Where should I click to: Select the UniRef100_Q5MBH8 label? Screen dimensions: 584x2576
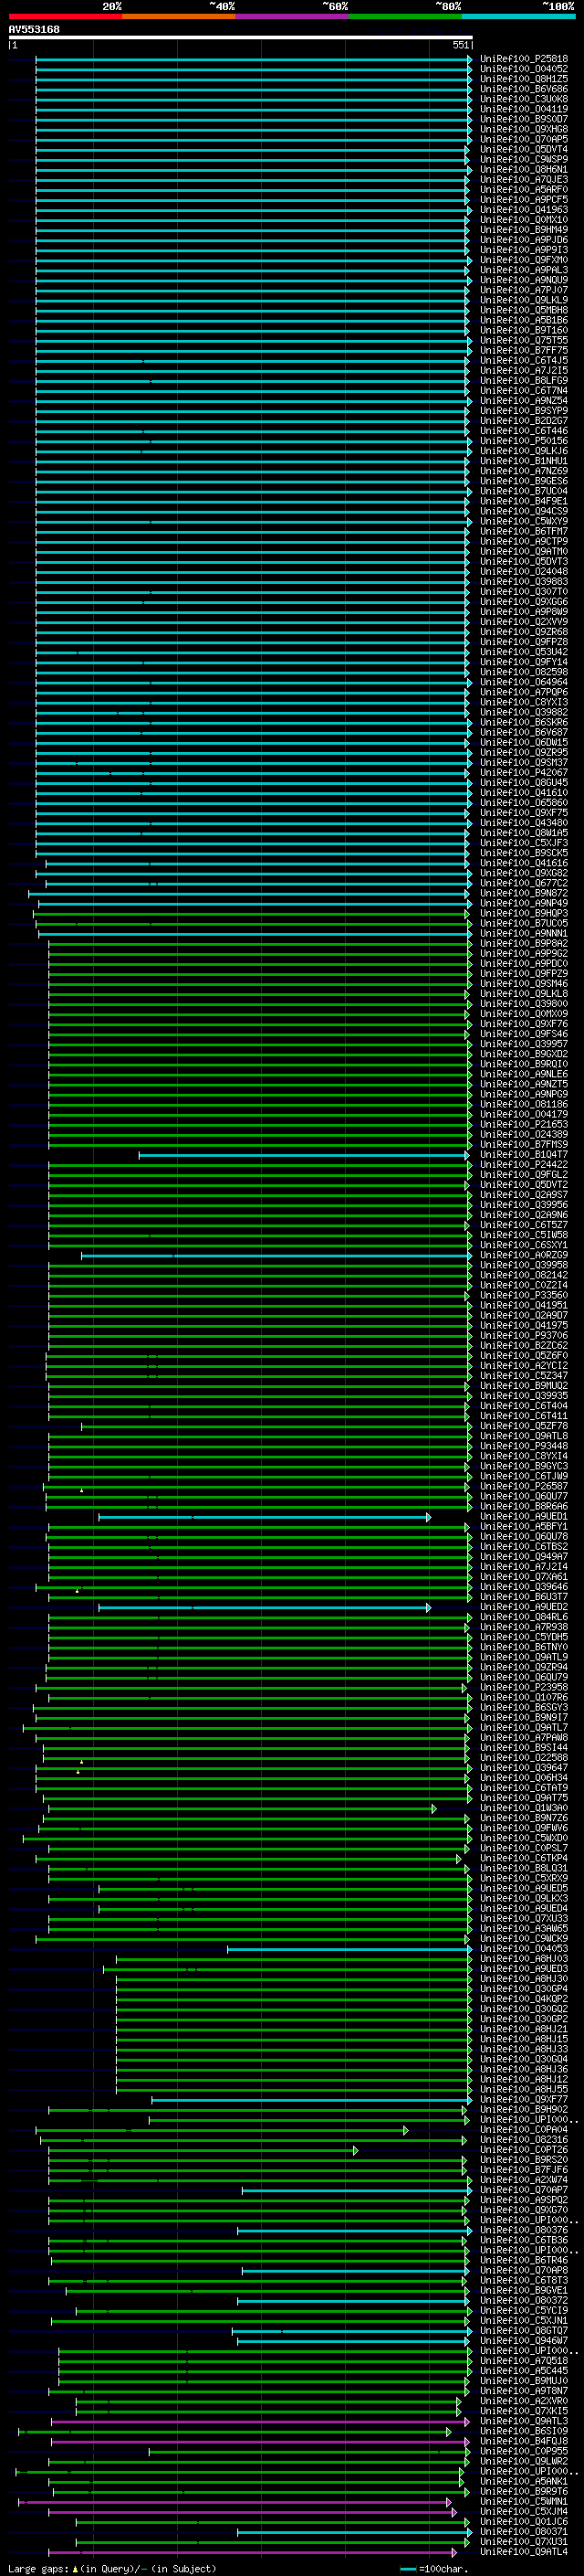(x=523, y=310)
